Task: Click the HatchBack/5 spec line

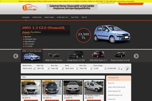Action: coord(30,42)
